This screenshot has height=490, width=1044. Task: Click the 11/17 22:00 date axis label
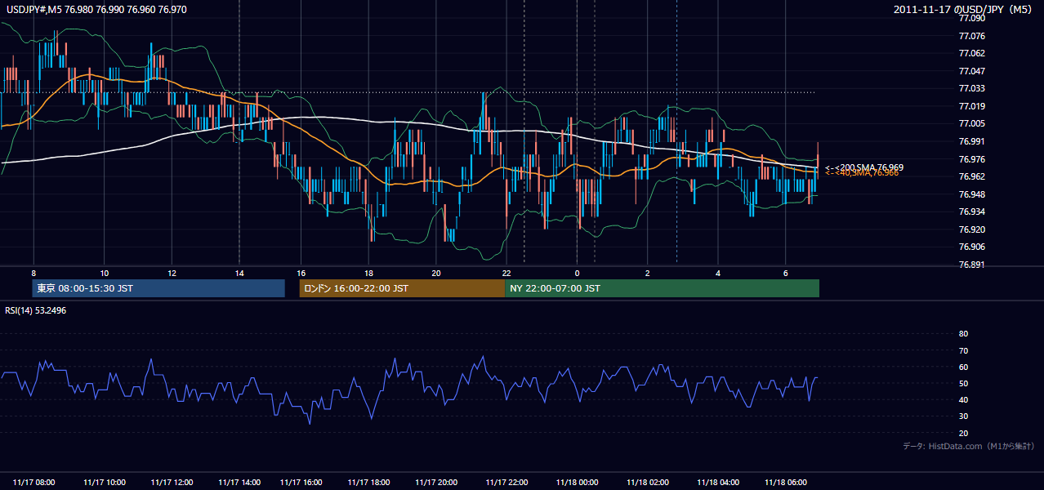click(506, 483)
